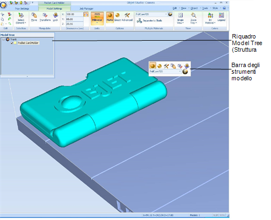271x220 pixels.
Task: Lock the model with the Lock icon
Action: click(56, 17)
